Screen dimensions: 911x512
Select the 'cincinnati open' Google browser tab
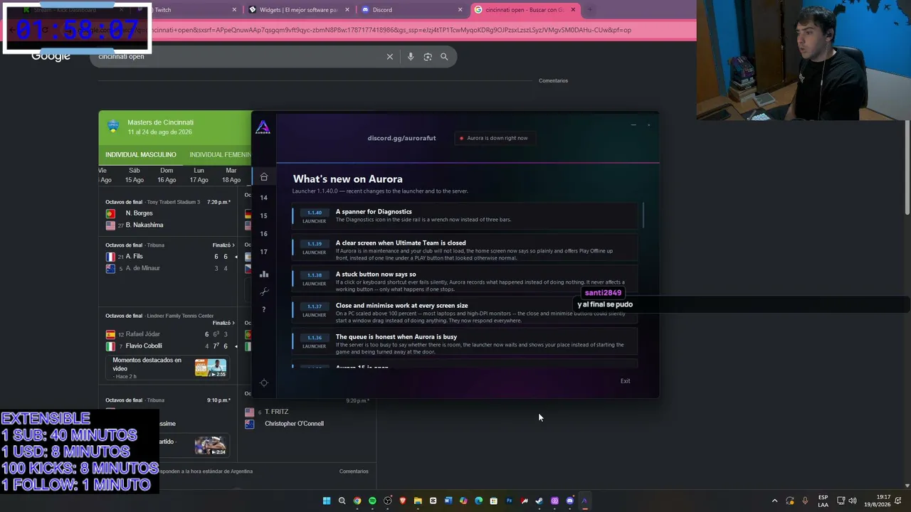(524, 10)
